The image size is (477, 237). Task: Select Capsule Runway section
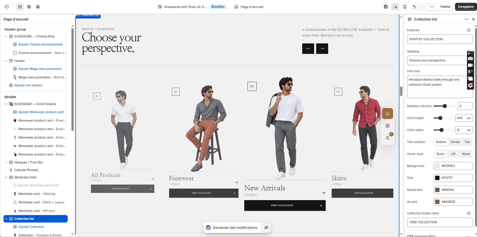(x=26, y=170)
